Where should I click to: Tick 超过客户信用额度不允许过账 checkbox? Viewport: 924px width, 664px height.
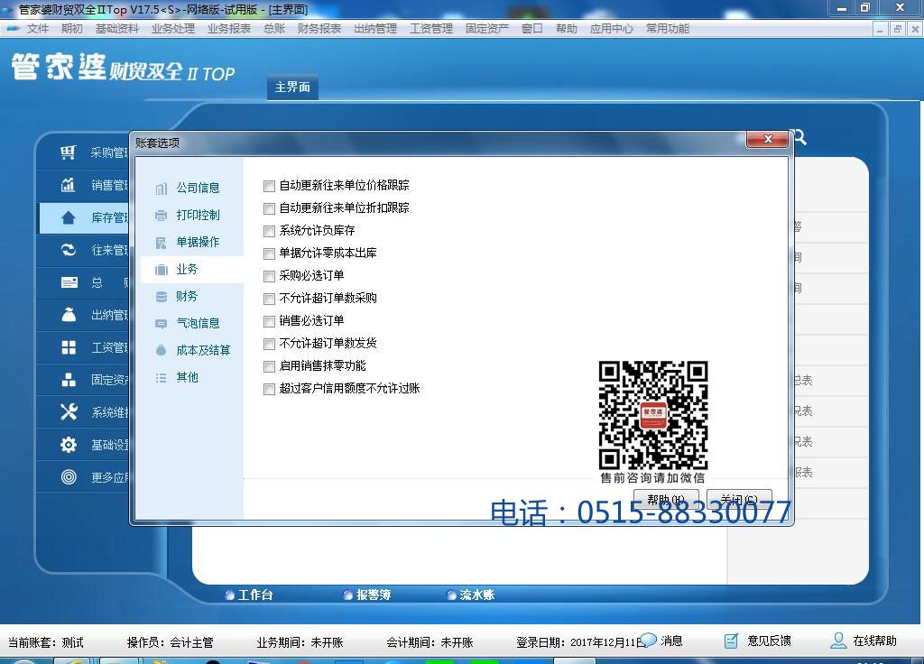click(x=269, y=390)
